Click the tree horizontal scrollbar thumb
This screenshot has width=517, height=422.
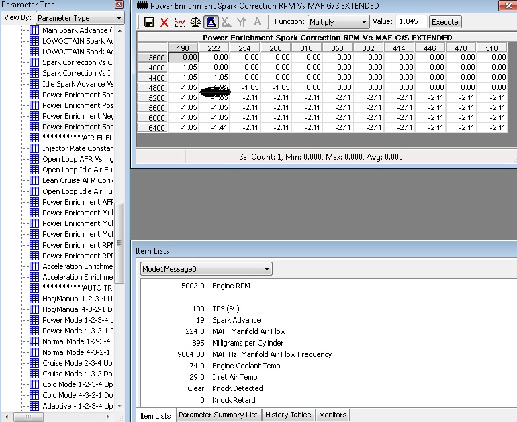point(28,417)
